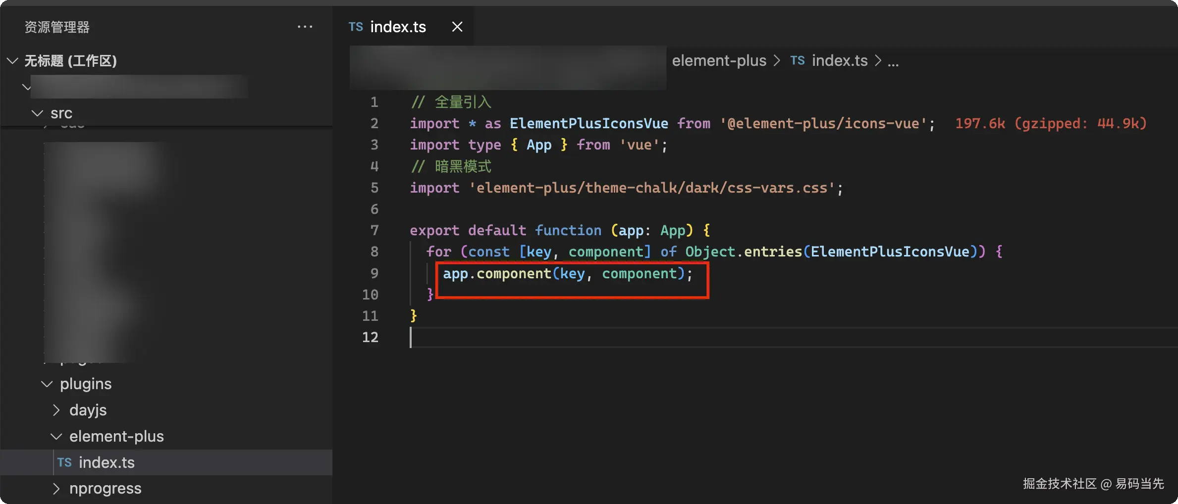Expand the dayjs folder
This screenshot has height=504, width=1178.
point(56,410)
